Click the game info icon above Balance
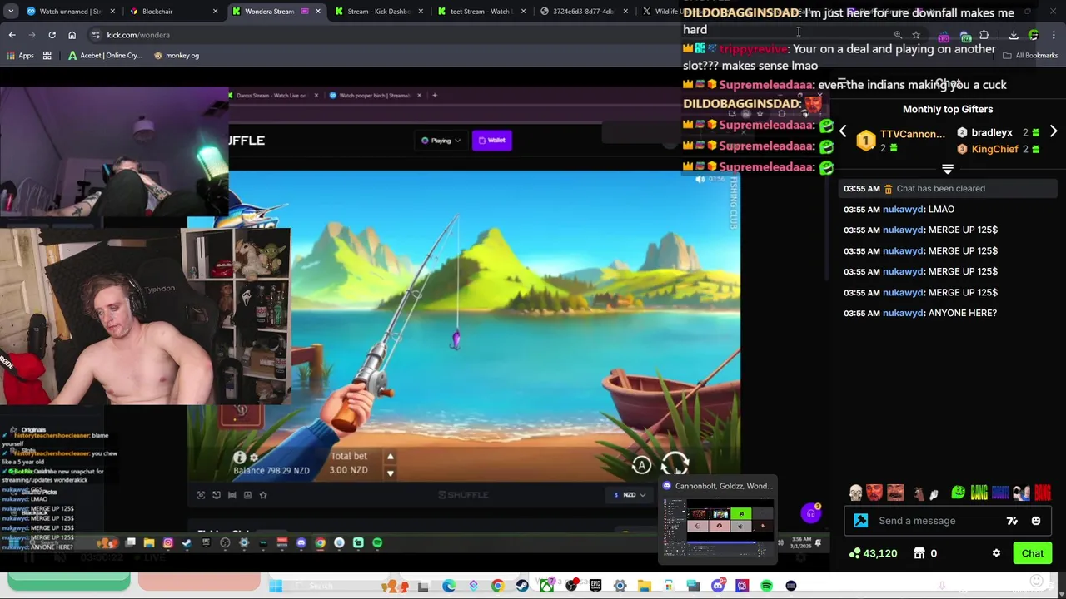Image resolution: width=1066 pixels, height=599 pixels. pos(239,458)
